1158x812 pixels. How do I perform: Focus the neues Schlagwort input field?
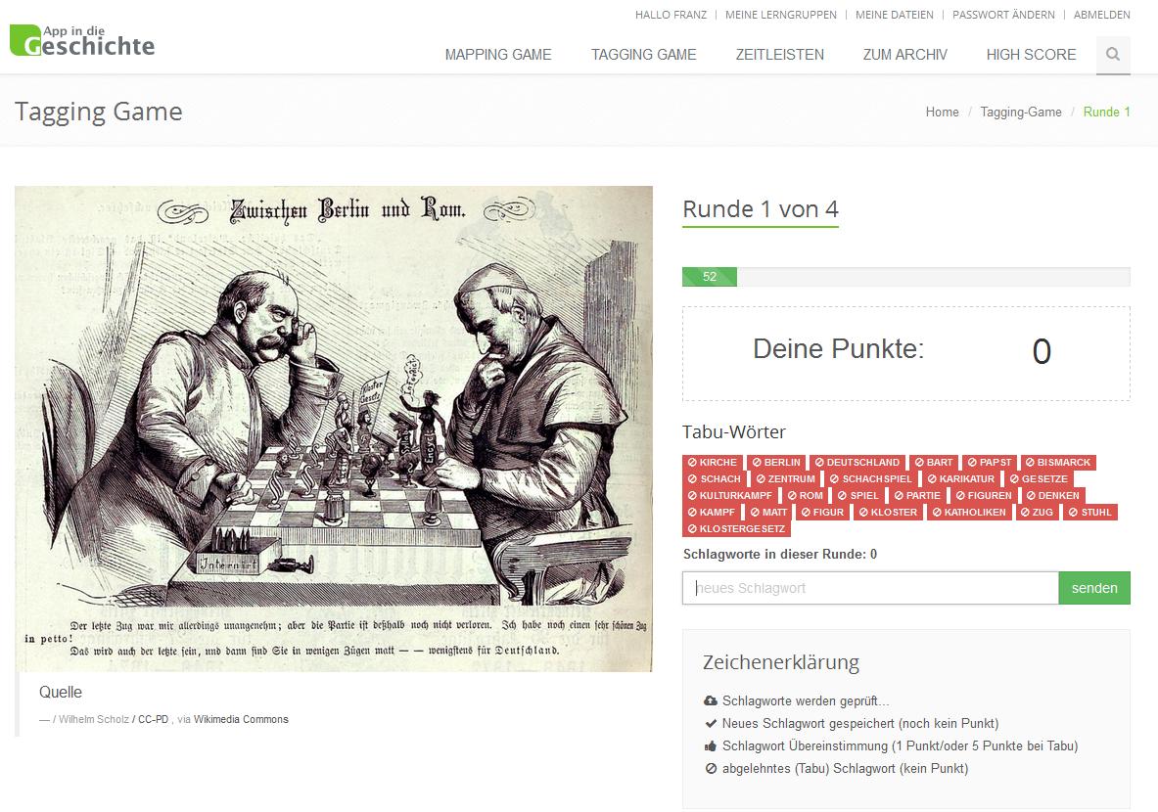[870, 588]
